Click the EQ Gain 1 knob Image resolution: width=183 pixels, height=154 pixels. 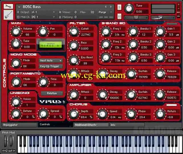[x=160, y=32]
